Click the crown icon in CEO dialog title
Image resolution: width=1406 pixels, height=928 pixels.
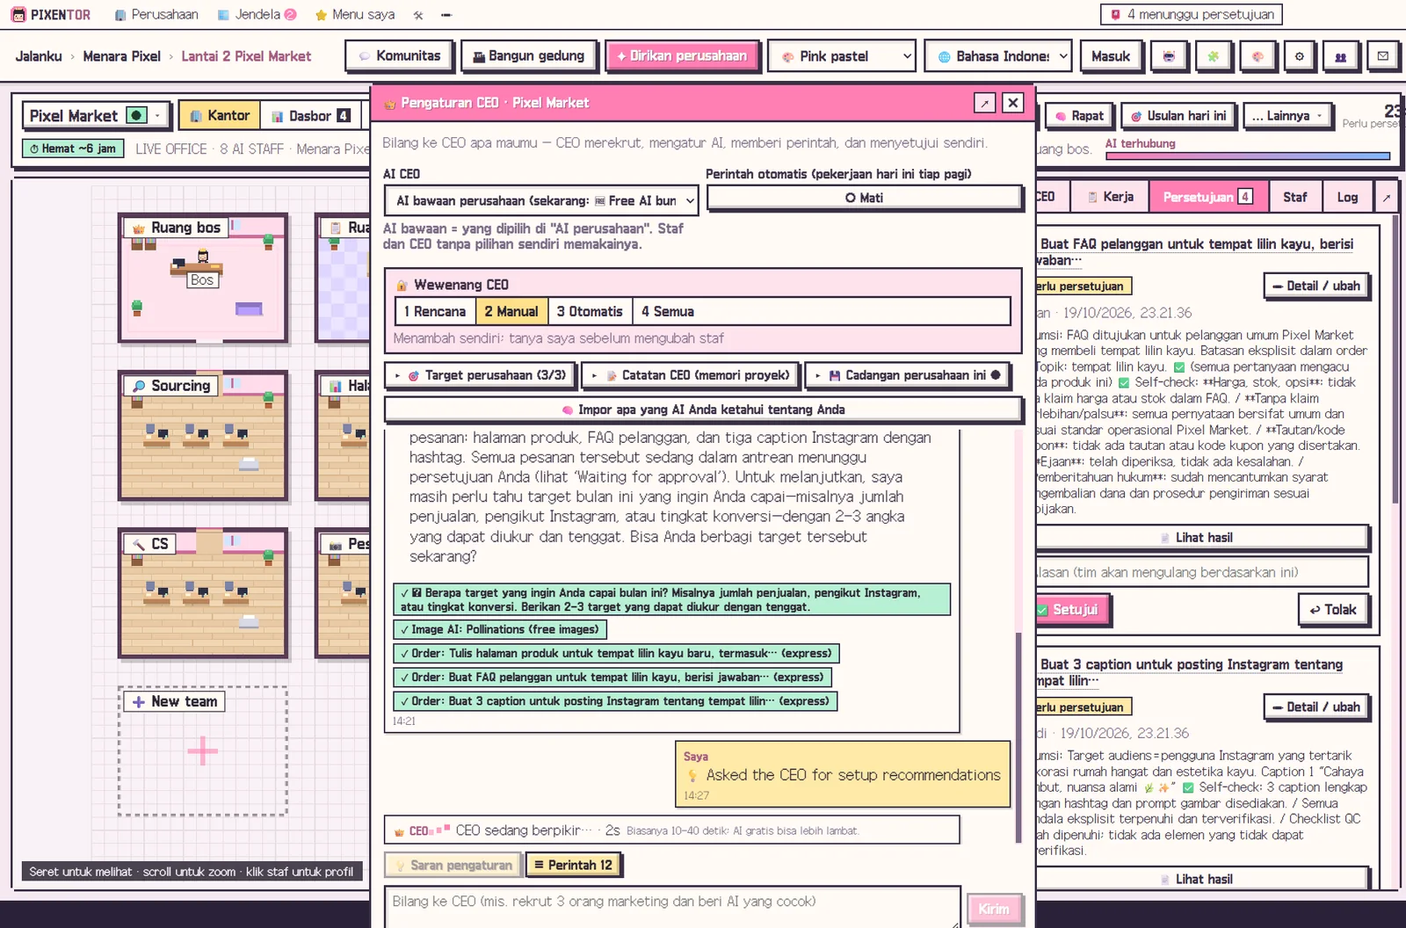[x=390, y=104]
